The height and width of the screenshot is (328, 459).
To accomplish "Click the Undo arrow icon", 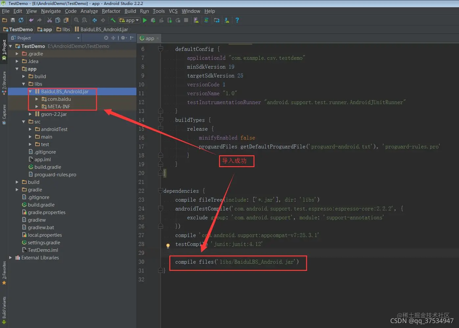I will click(31, 20).
